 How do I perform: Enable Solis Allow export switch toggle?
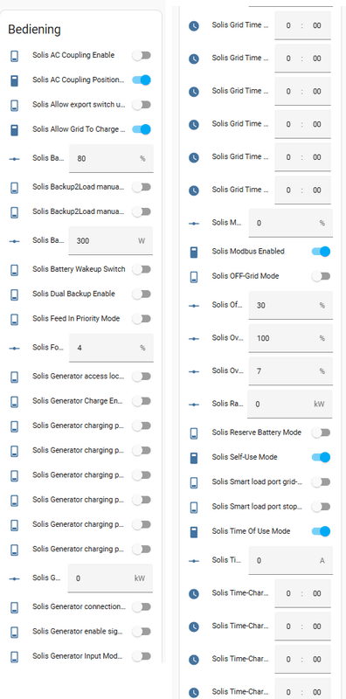[x=142, y=105]
